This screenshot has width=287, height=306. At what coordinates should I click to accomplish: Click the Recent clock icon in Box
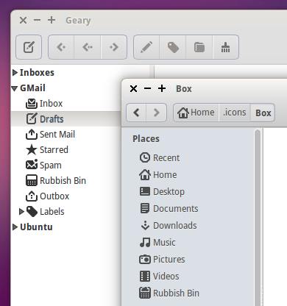pyautogui.click(x=145, y=157)
